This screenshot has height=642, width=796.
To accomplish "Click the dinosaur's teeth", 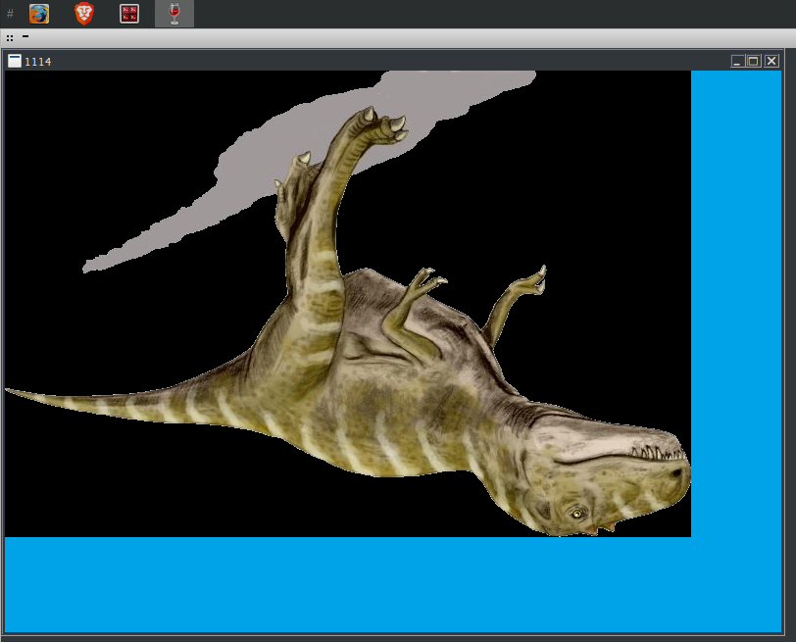I will [655, 452].
